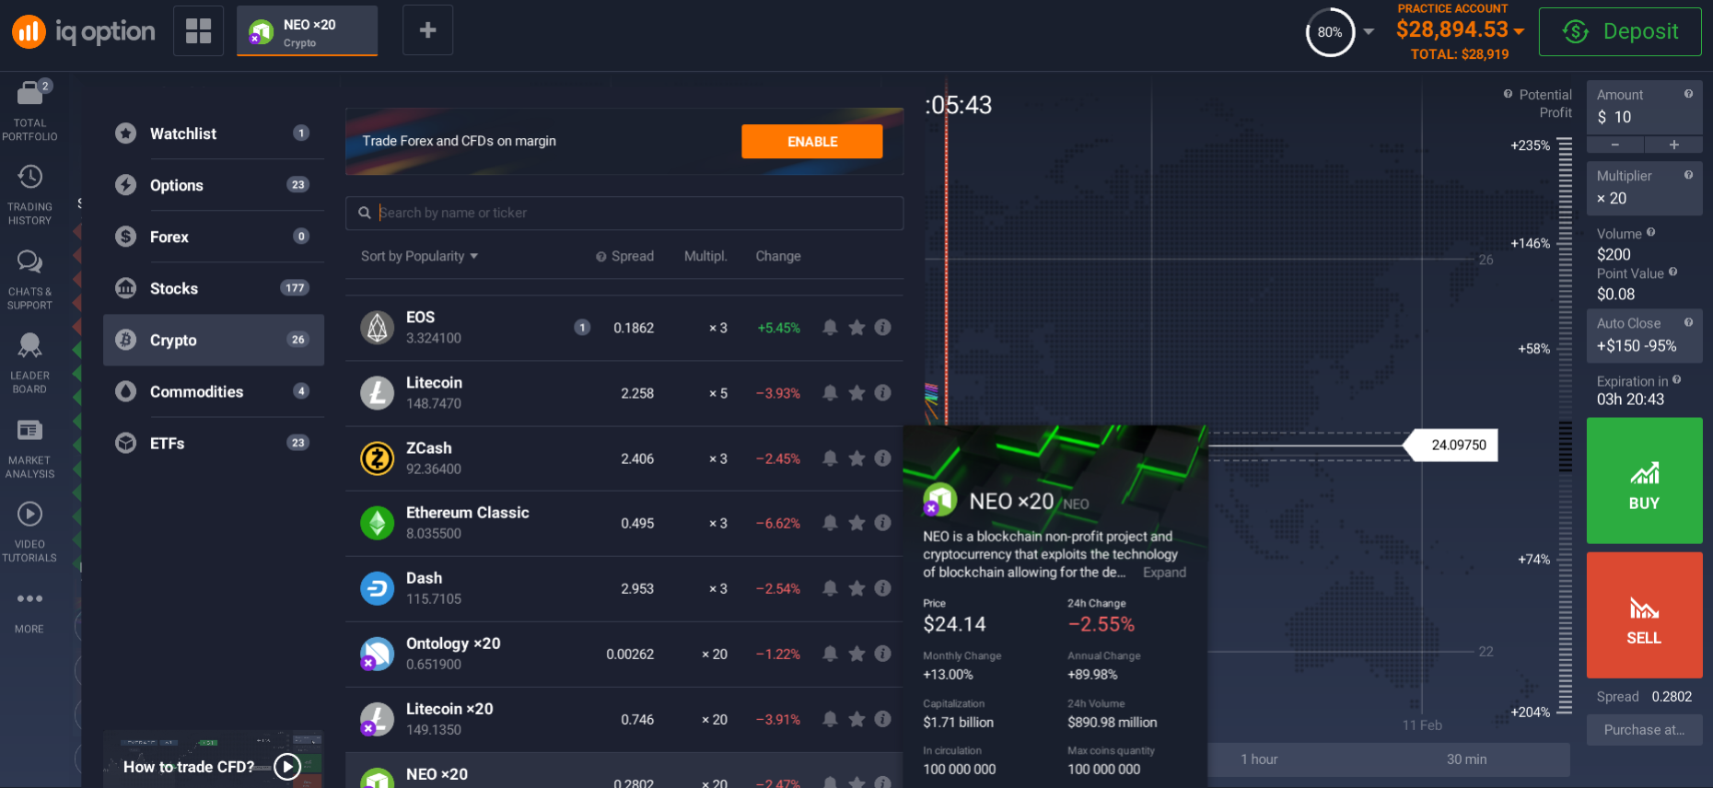Select the Crypto category

[214, 340]
